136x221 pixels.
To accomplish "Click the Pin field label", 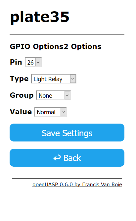I will pyautogui.click(x=16, y=62).
